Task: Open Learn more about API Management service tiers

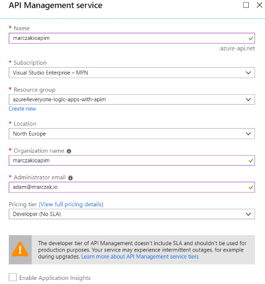Action: [140, 257]
